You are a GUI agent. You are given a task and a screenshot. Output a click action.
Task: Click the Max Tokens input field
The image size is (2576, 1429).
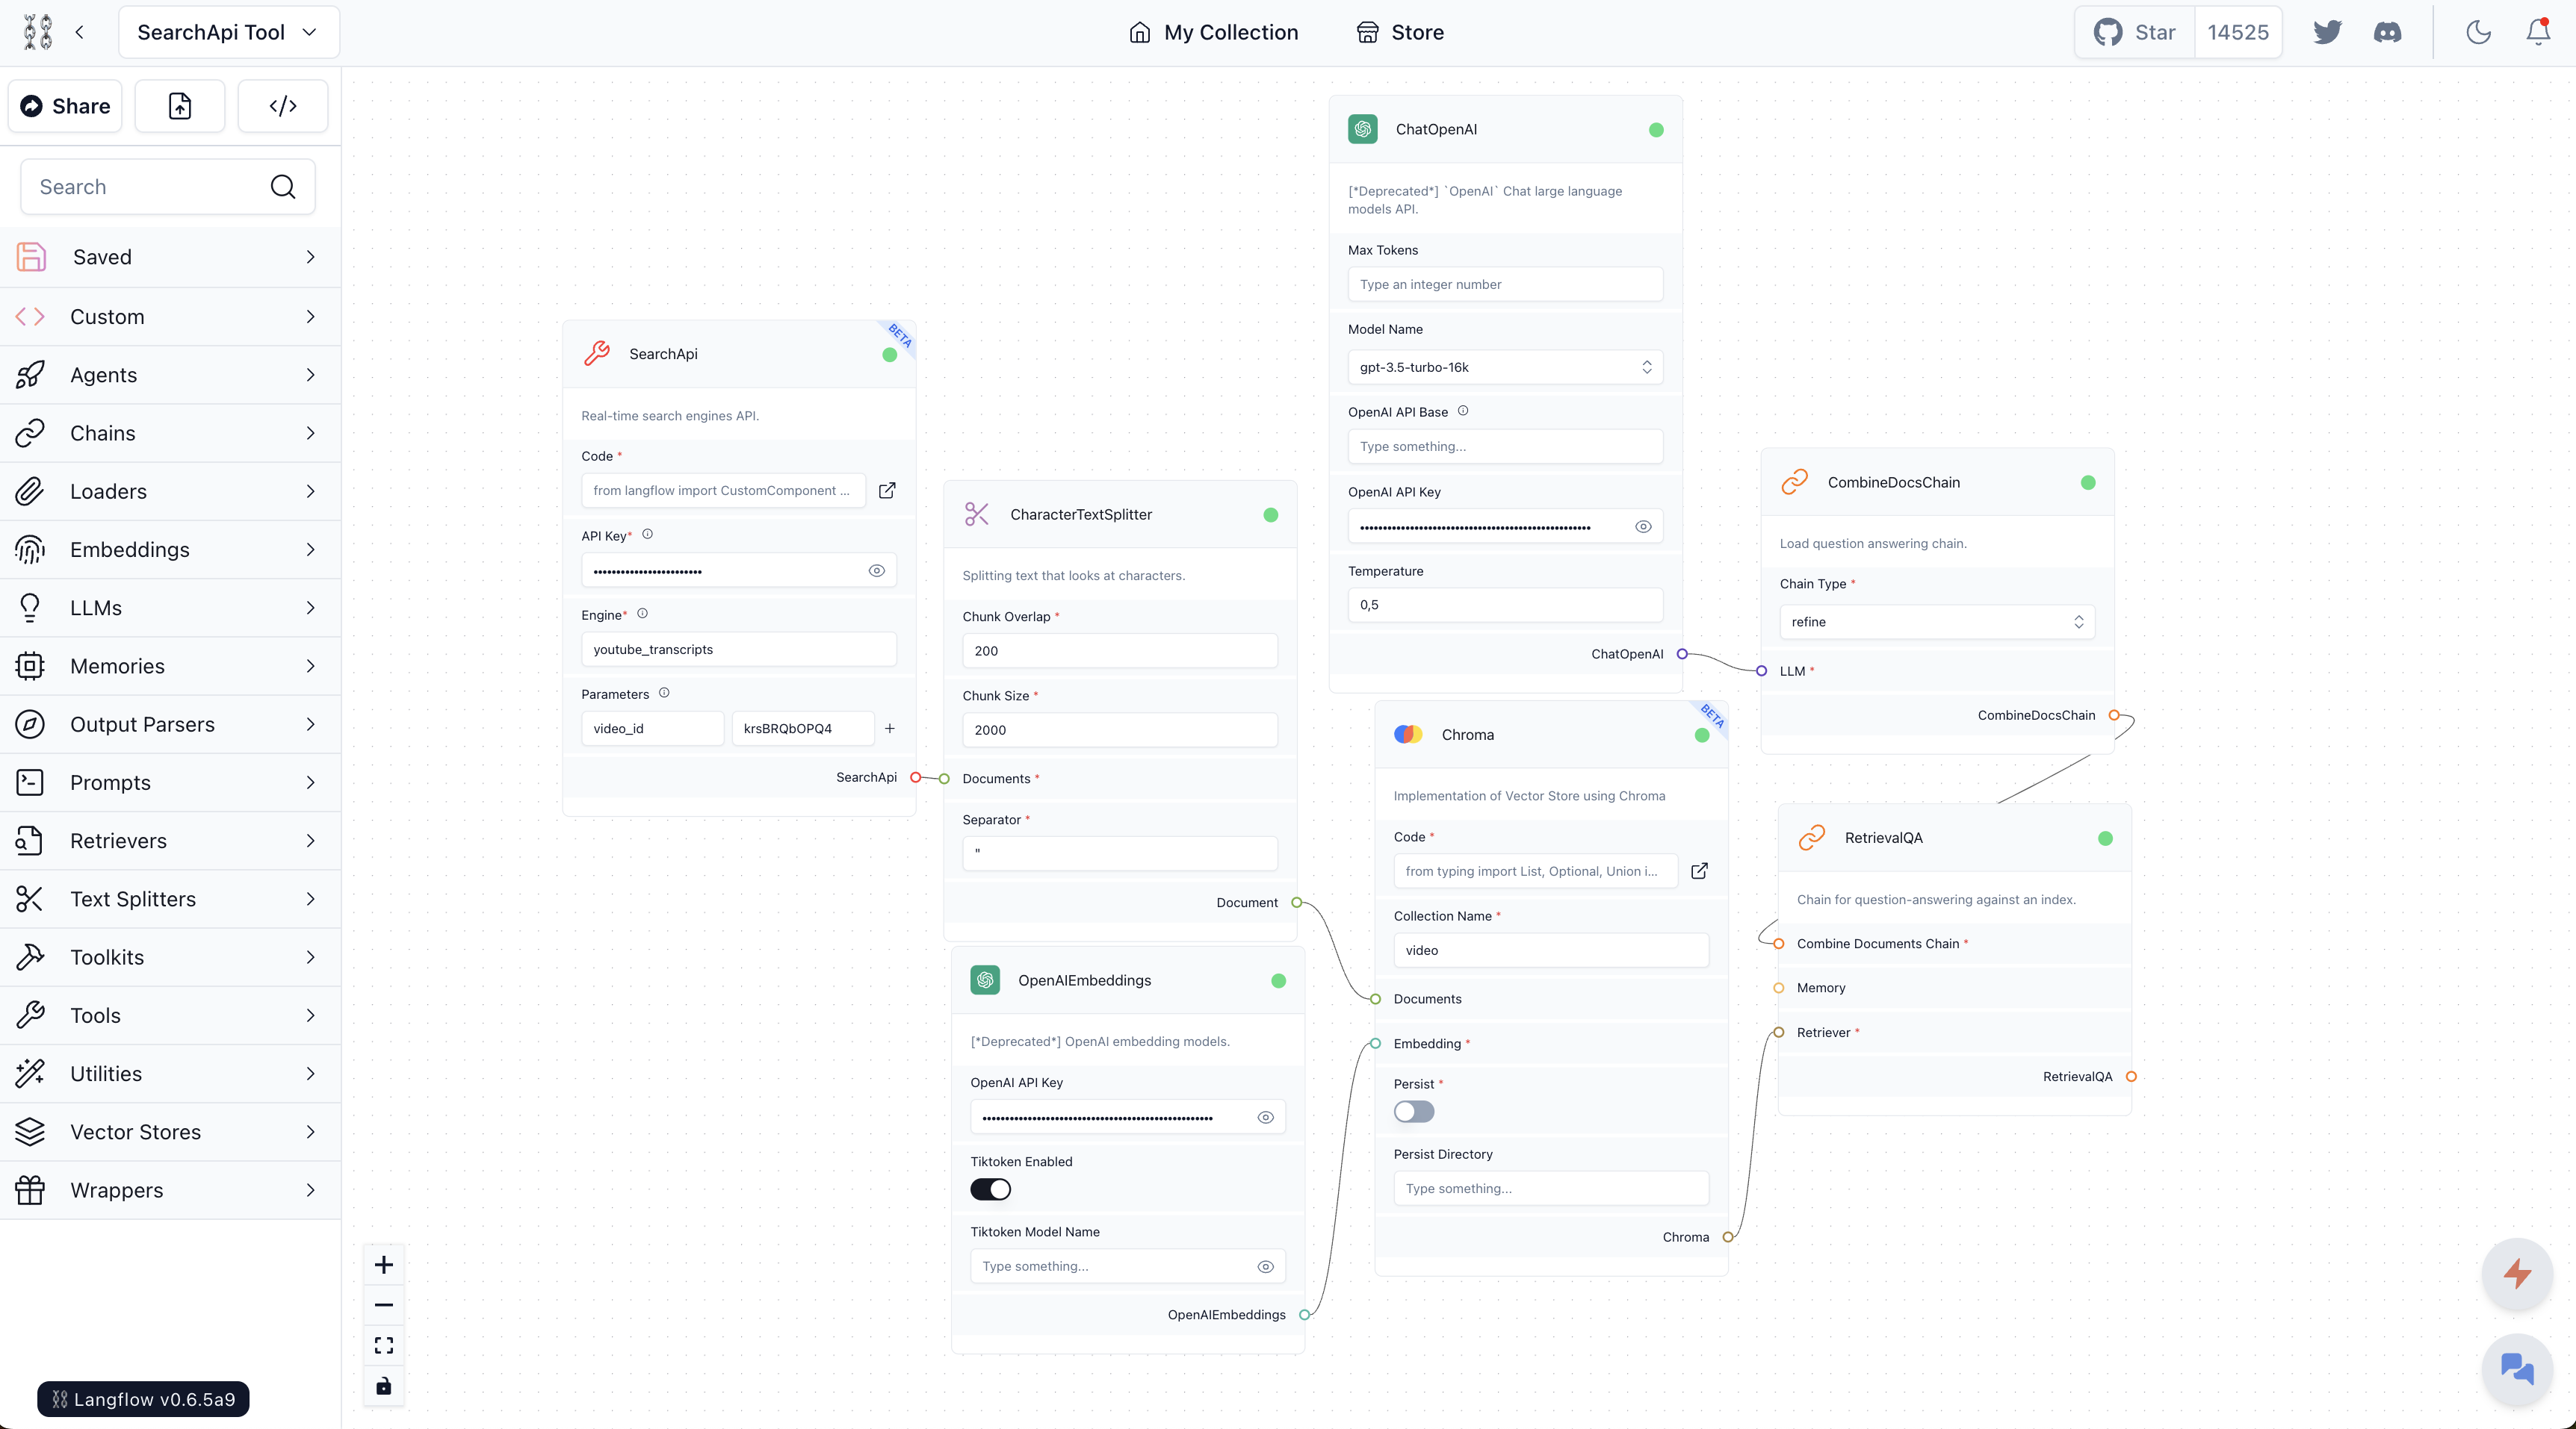pyautogui.click(x=1505, y=284)
